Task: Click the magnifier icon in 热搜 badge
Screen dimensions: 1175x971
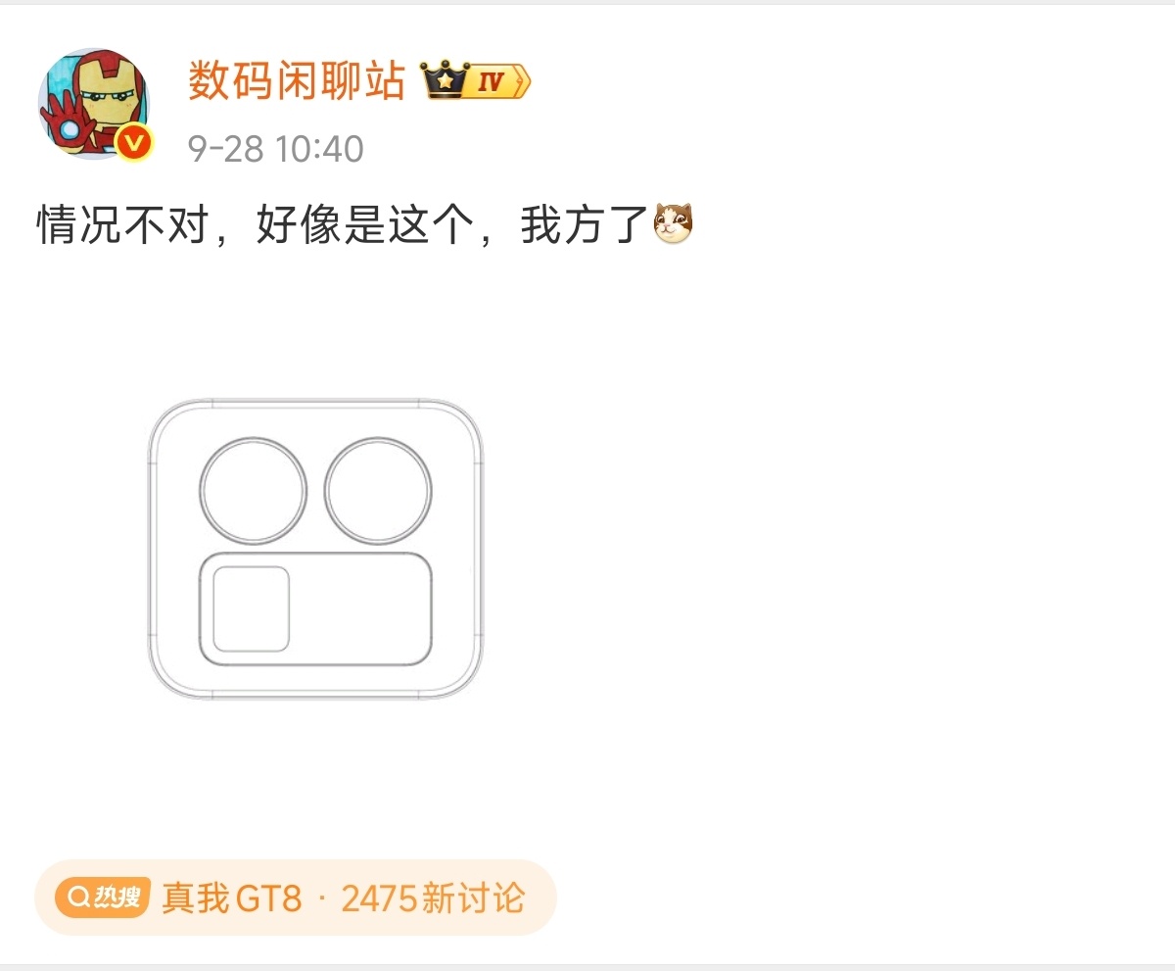Action: coord(76,897)
